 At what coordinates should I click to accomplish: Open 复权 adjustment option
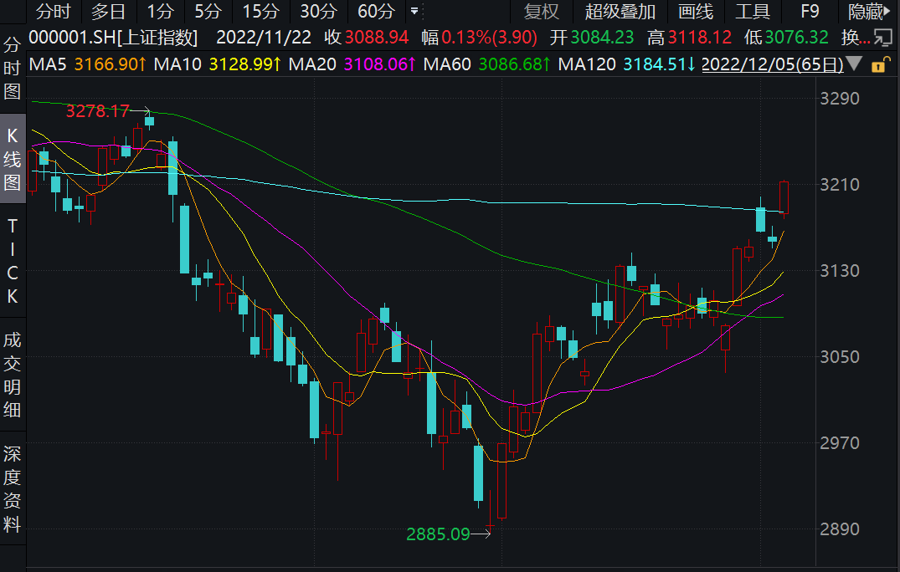pos(541,12)
